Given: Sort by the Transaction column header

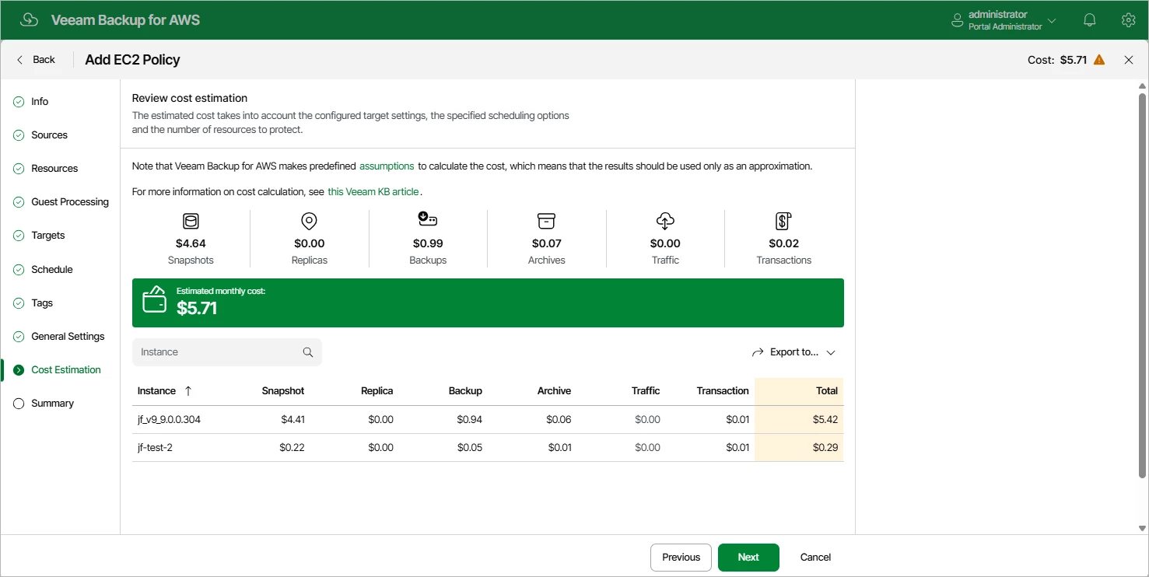Looking at the screenshot, I should click(x=723, y=391).
